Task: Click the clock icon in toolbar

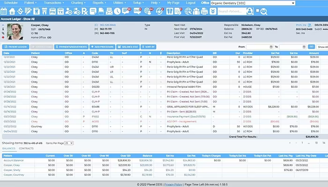Action: coord(117,11)
